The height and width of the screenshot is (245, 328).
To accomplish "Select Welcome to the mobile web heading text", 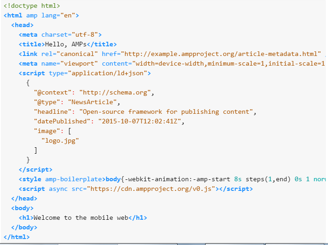I will tap(81, 217).
